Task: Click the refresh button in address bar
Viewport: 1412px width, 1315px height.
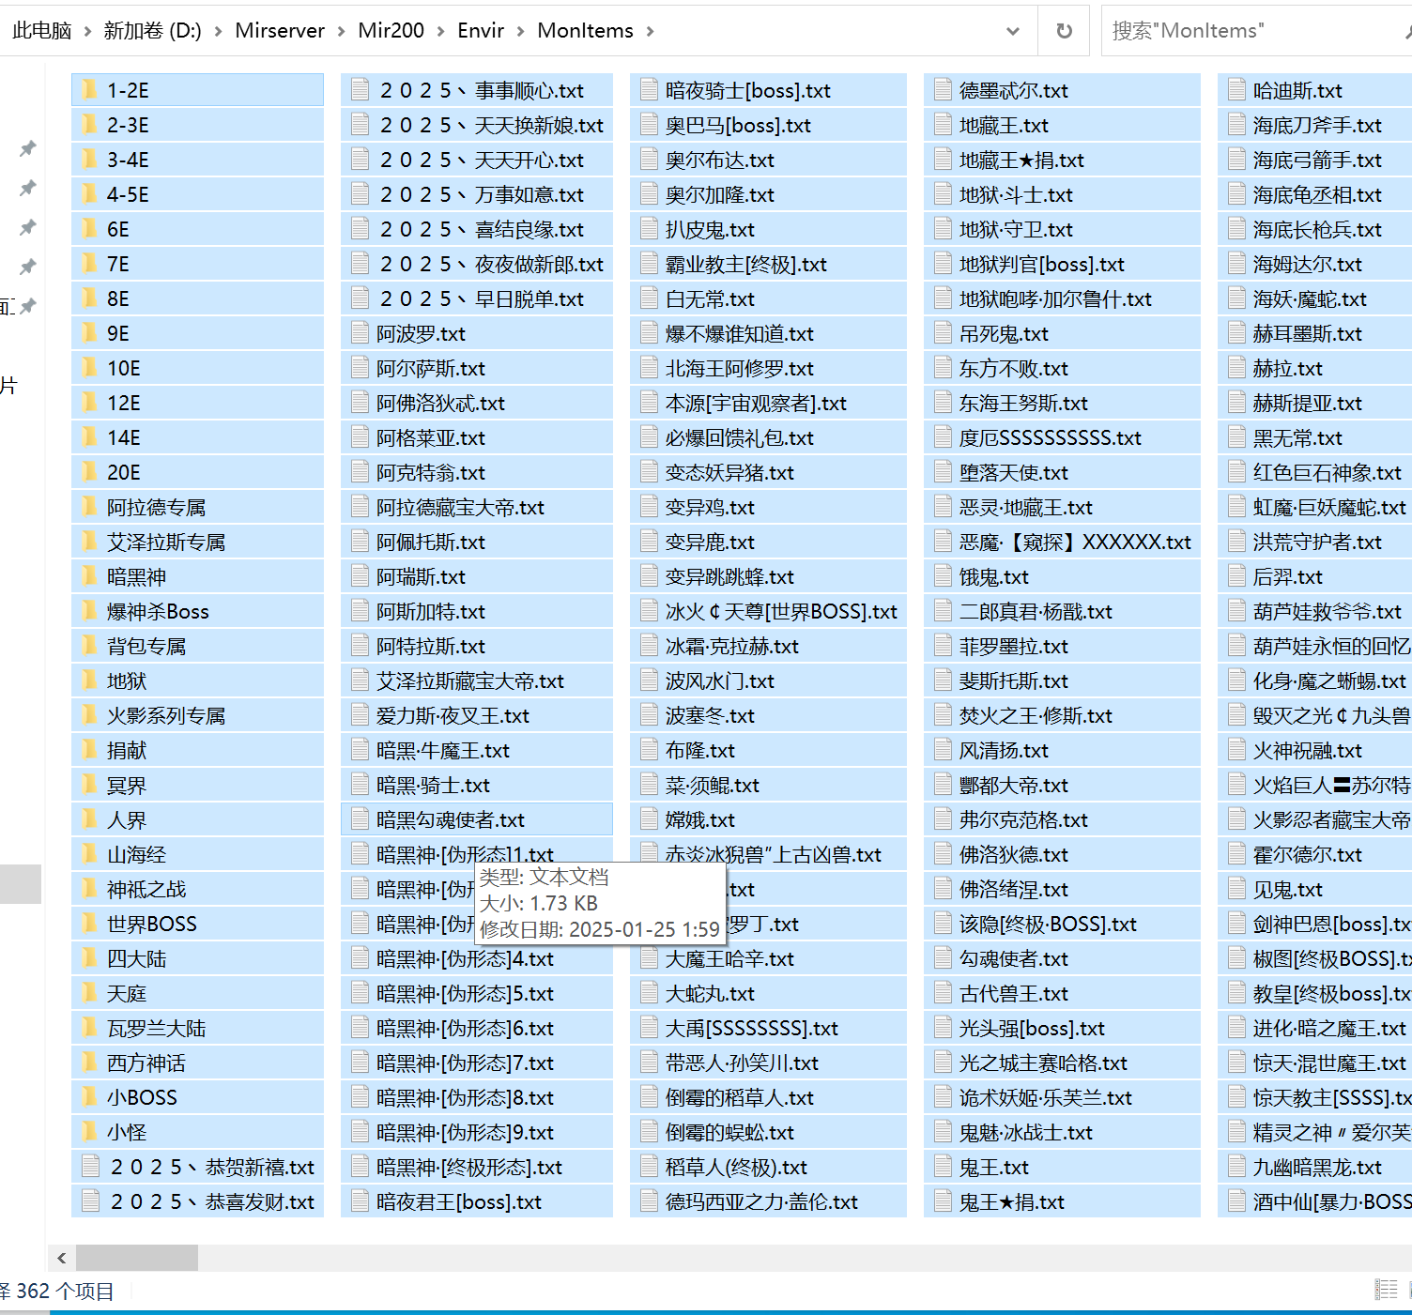Action: [x=1064, y=31]
